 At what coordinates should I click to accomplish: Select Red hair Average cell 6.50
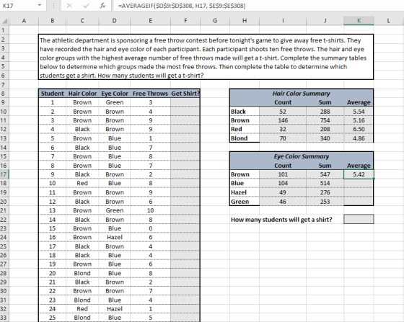[359, 129]
